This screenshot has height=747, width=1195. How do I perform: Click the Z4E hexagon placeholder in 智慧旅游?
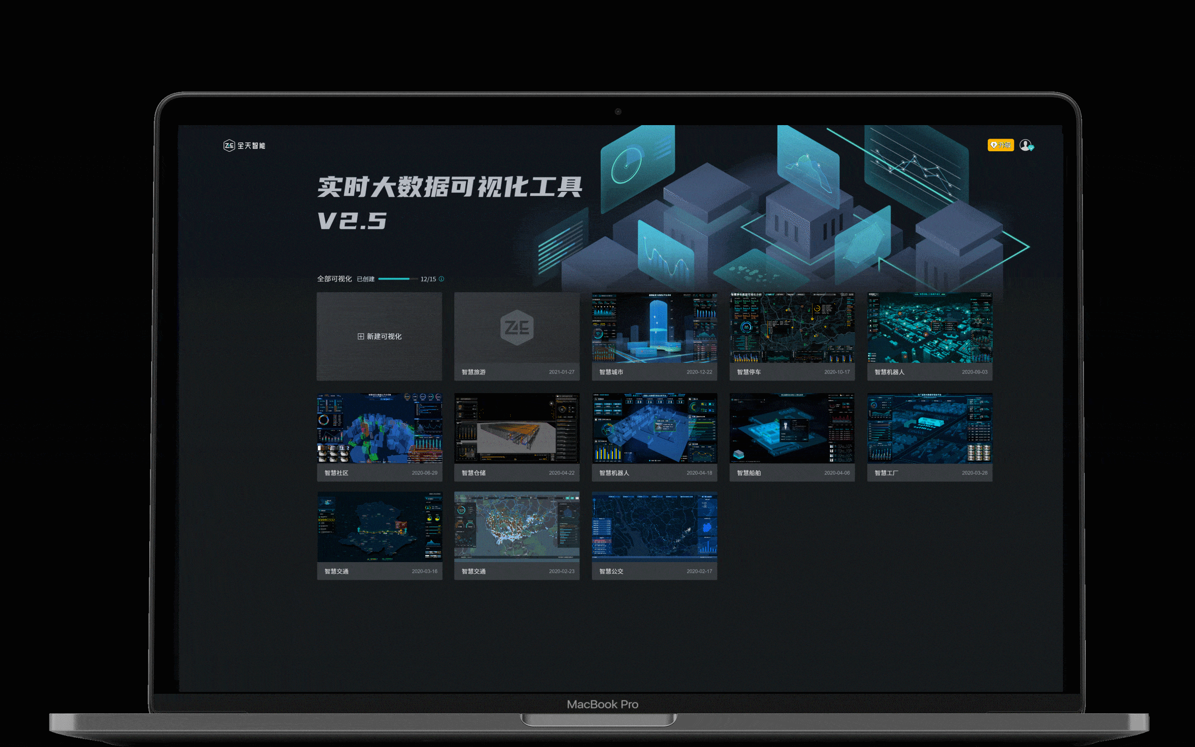(x=517, y=328)
